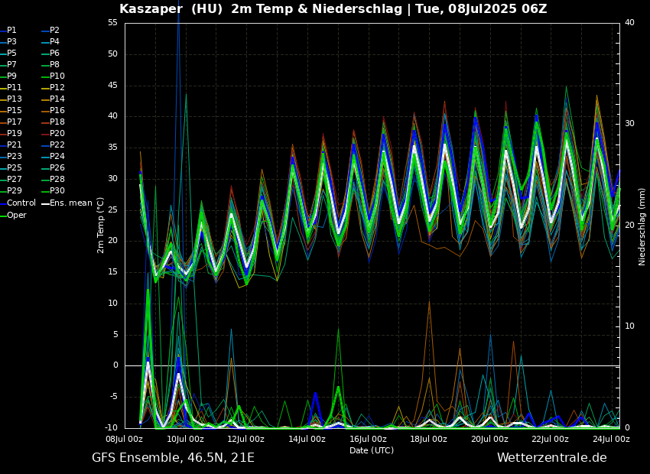The width and height of the screenshot is (650, 474).
Task: Select the P2 ensemble member label
Action: click(54, 30)
